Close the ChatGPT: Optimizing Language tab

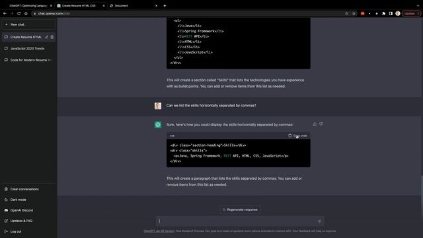click(51, 6)
